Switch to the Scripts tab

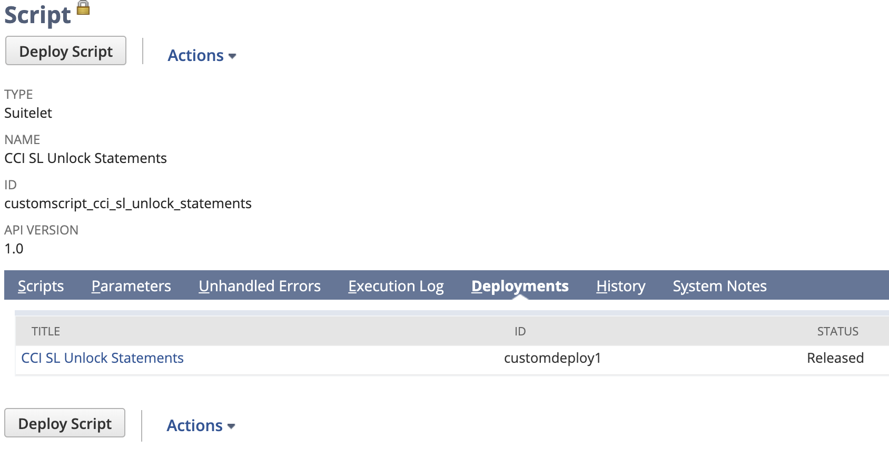click(41, 286)
